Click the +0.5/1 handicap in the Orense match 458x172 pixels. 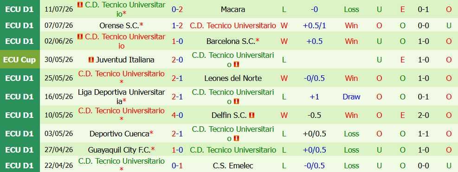pyautogui.click(x=314, y=25)
